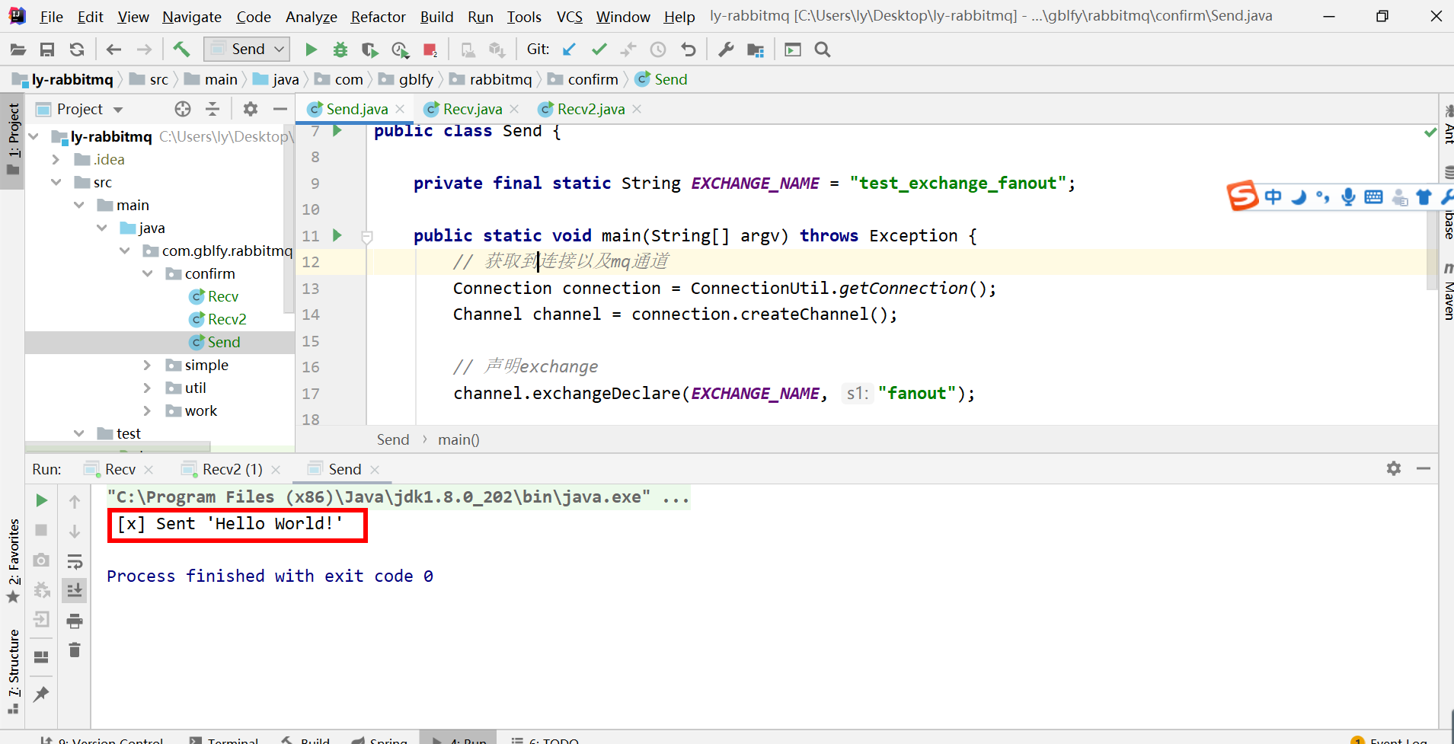Collapse the confirm package
This screenshot has width=1454, height=744.
(x=147, y=273)
